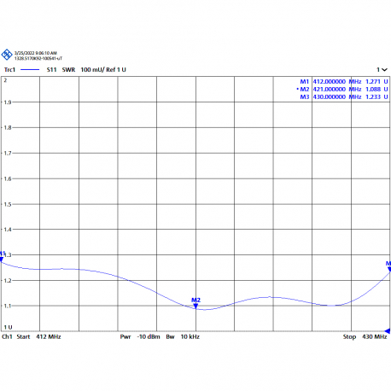Click the Ch1 channel label

coord(7,337)
